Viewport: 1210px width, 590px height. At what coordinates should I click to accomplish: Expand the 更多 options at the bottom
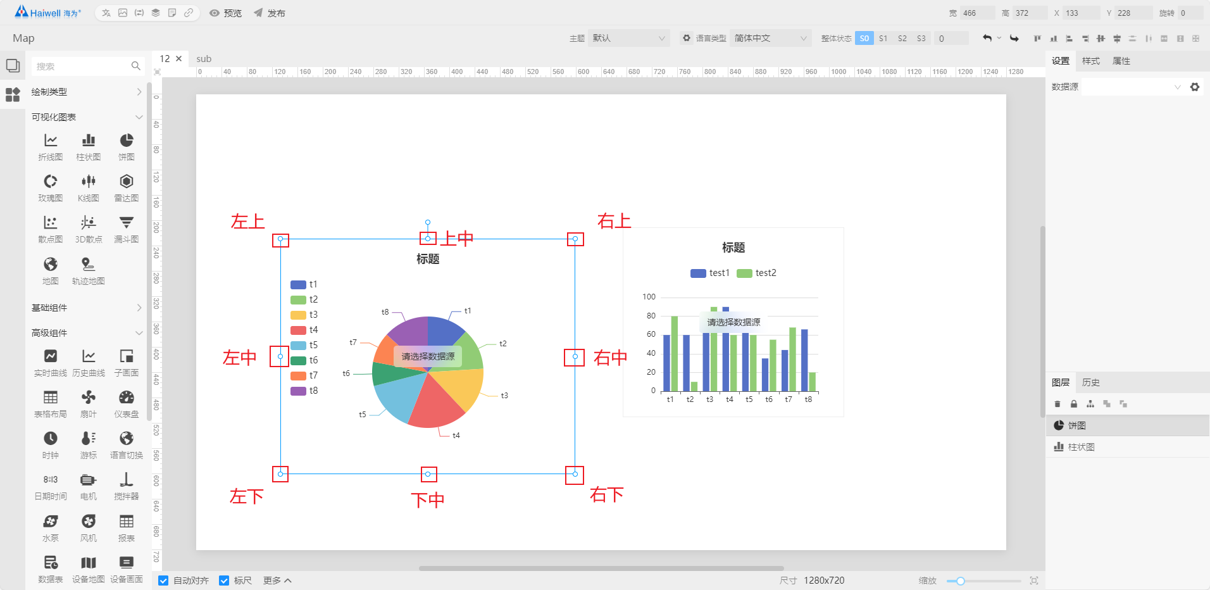277,581
